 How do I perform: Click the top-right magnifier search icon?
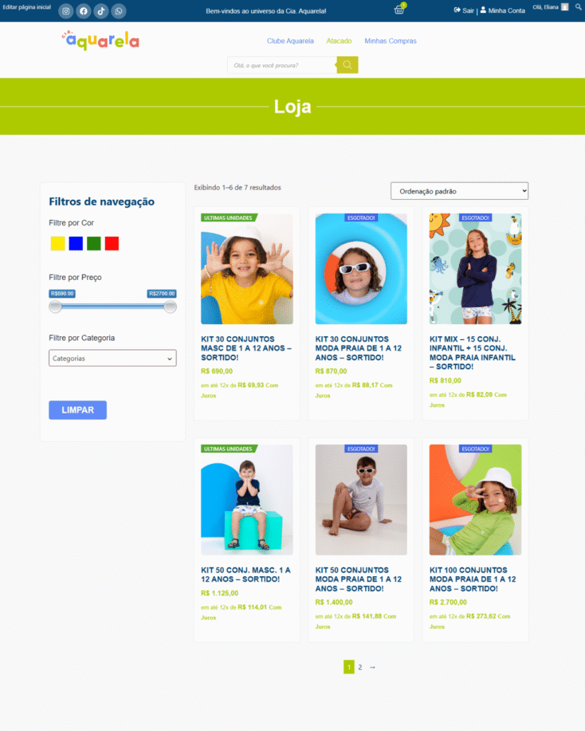pyautogui.click(x=579, y=7)
